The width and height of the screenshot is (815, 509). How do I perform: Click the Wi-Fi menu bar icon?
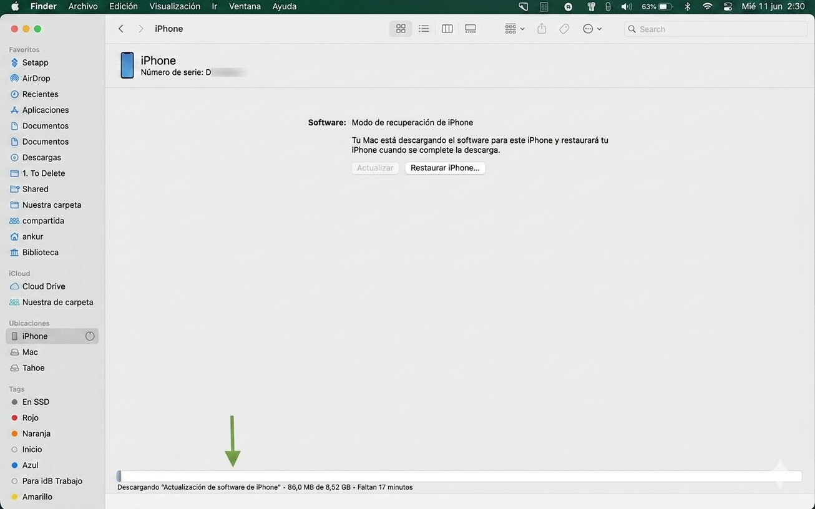click(707, 6)
